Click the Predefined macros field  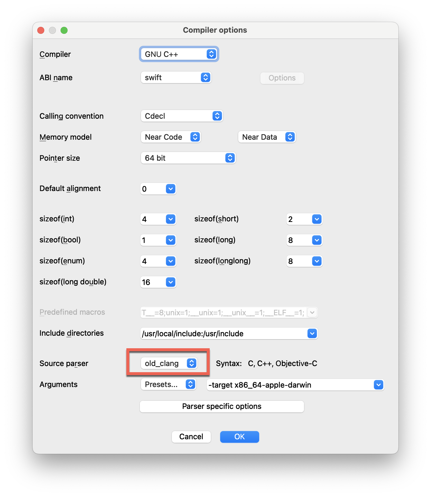[224, 312]
